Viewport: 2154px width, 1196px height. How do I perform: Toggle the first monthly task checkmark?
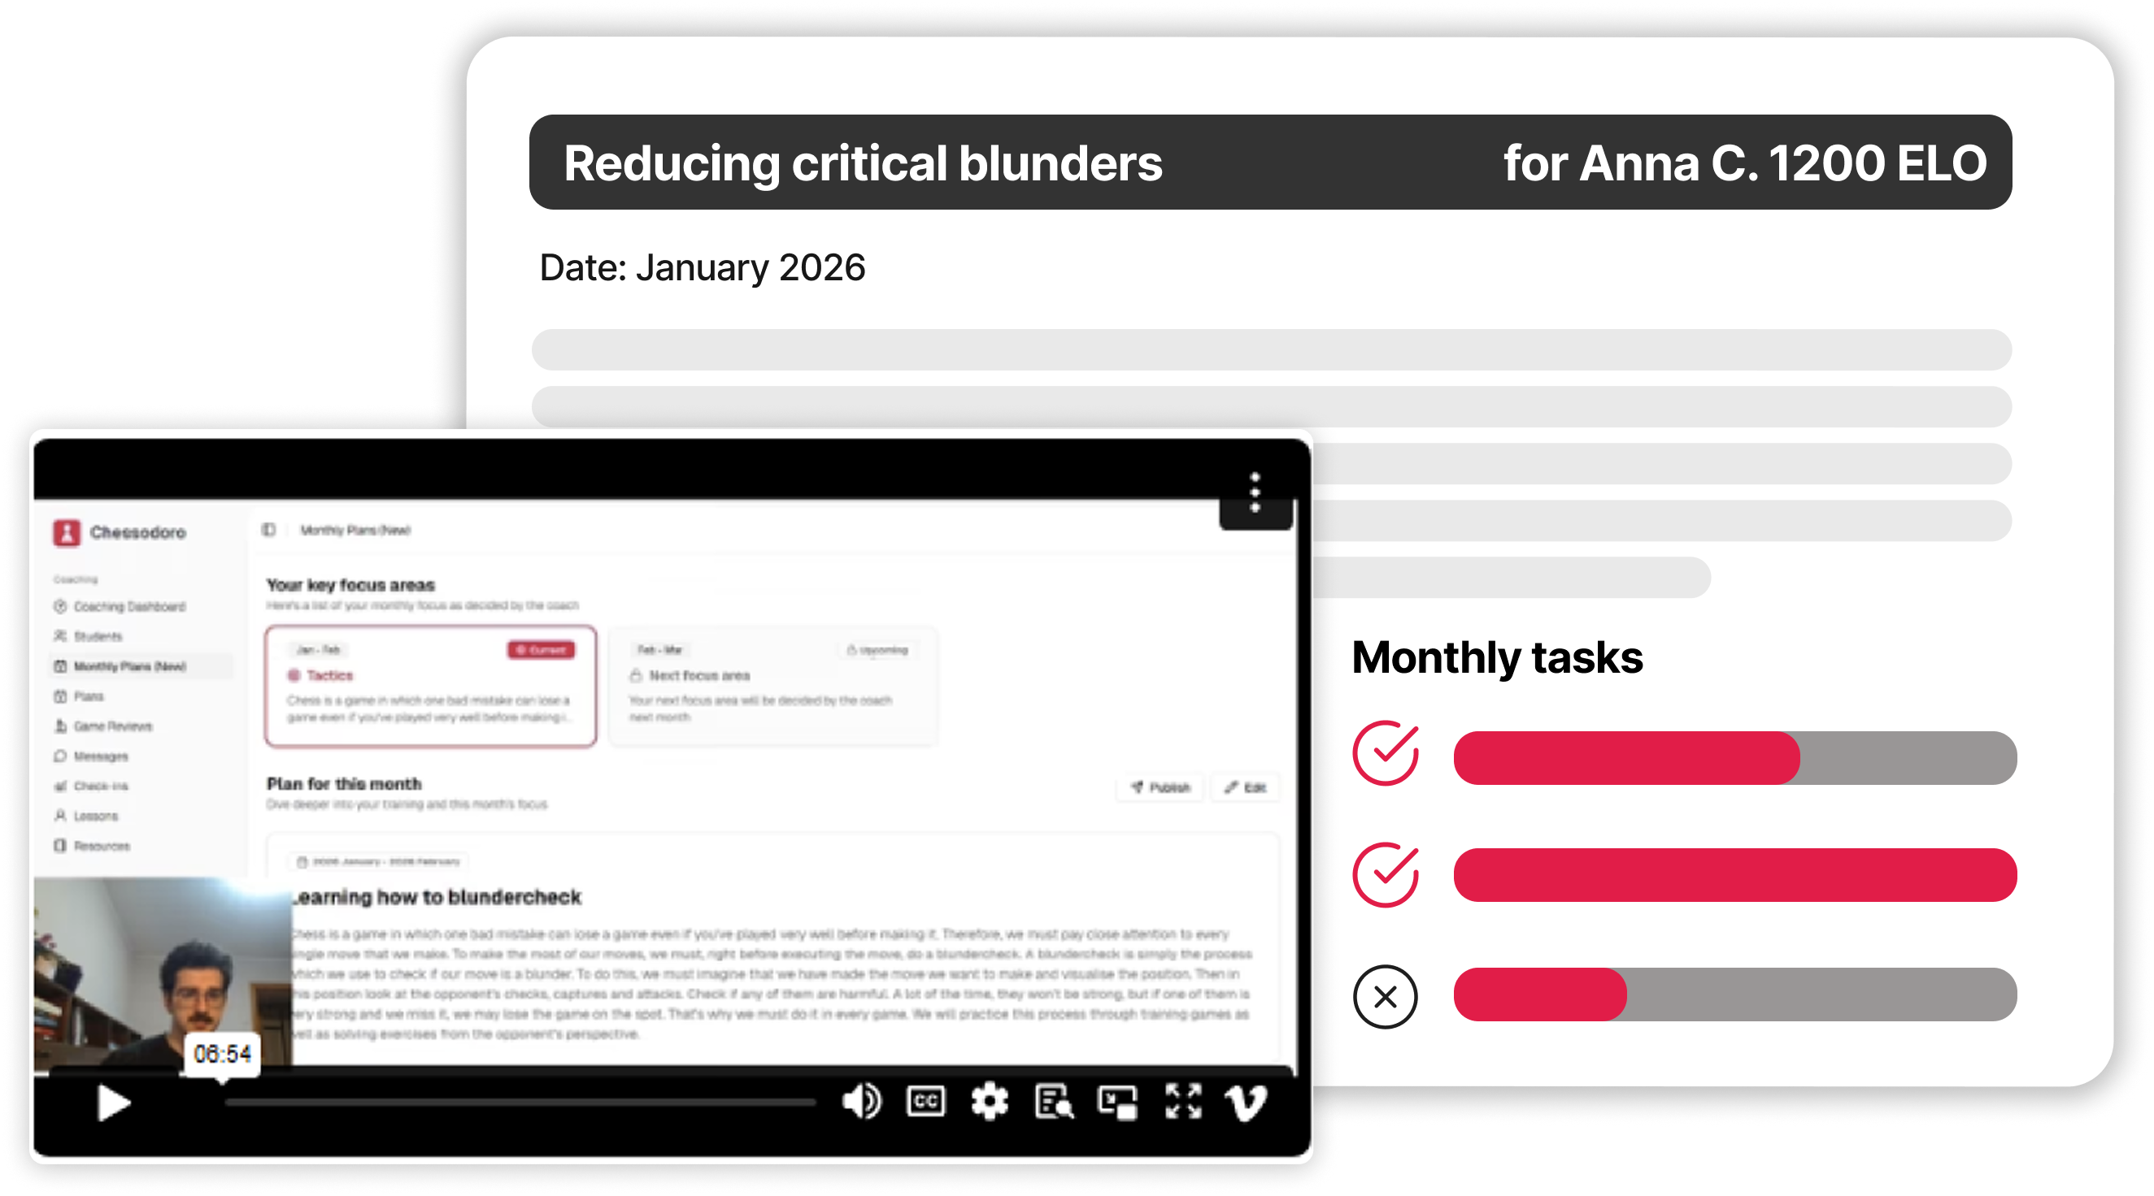[1386, 753]
